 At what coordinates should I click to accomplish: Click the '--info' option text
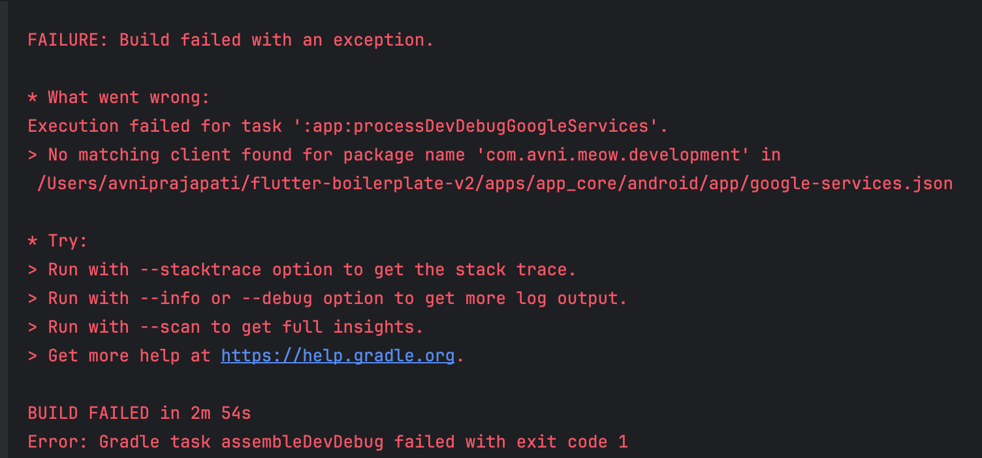(x=170, y=298)
